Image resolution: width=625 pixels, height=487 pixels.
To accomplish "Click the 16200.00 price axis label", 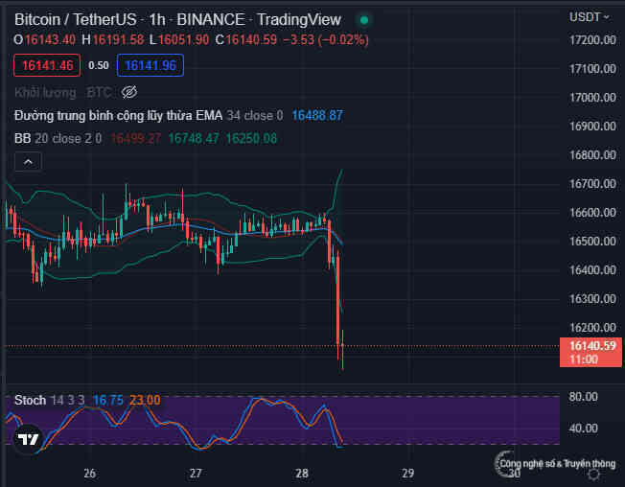I will [592, 327].
